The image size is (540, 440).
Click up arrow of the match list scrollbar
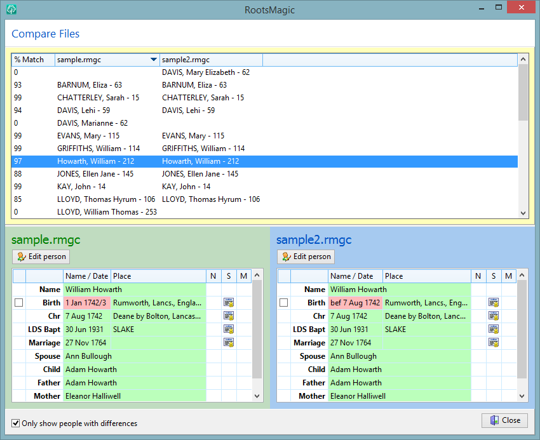click(523, 59)
